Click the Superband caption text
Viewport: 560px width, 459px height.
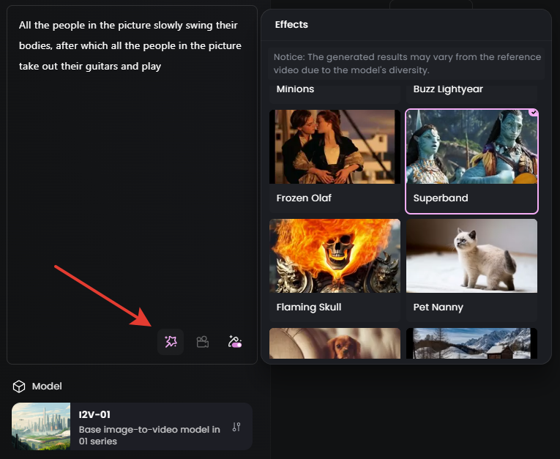coord(441,198)
